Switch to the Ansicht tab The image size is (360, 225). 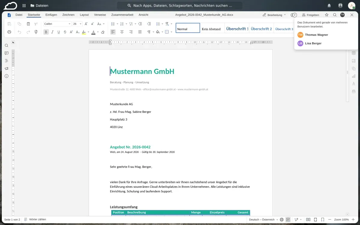point(143,15)
